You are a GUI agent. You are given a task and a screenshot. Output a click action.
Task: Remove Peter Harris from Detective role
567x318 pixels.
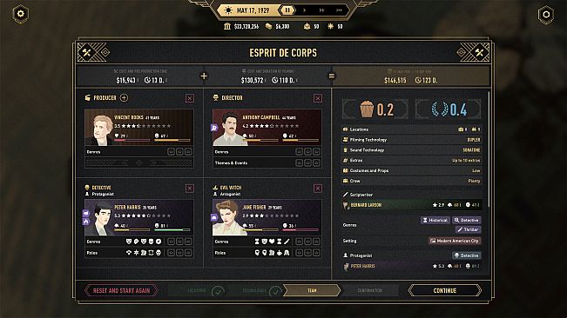click(x=190, y=189)
